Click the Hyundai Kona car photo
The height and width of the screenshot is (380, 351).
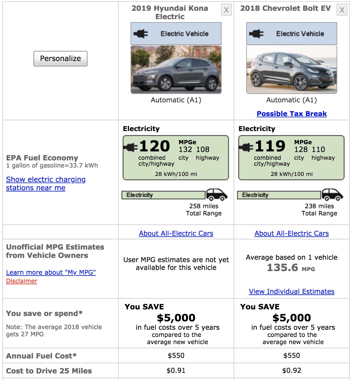176,70
